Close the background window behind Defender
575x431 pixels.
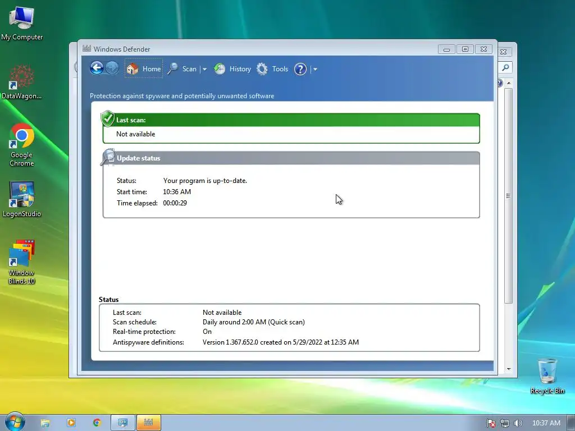(x=504, y=52)
